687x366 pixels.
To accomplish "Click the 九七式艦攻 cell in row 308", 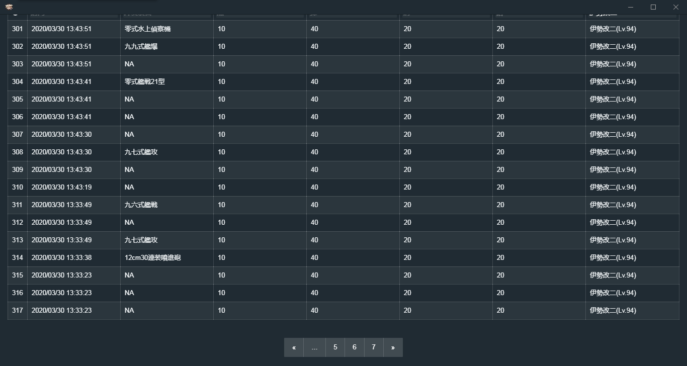I will pos(141,152).
